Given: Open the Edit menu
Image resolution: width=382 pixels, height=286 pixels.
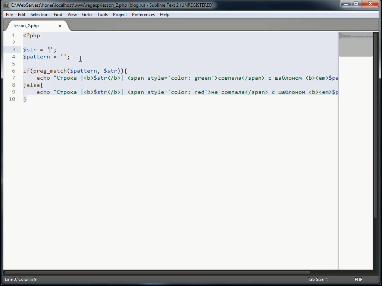Looking at the screenshot, I should pos(21,15).
